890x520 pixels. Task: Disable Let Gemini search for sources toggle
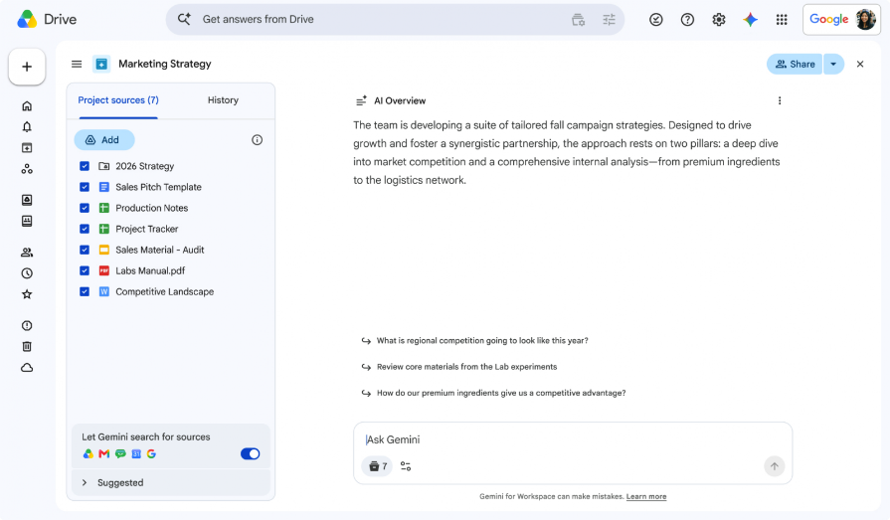click(x=250, y=453)
